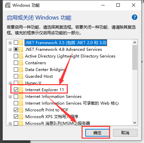Click the scrollbar down arrow in feature list

[135, 123]
